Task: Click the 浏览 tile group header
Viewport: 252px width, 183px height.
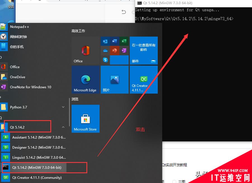Action: 75,99
